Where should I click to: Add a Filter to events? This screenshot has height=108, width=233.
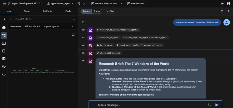[x=110, y=11]
